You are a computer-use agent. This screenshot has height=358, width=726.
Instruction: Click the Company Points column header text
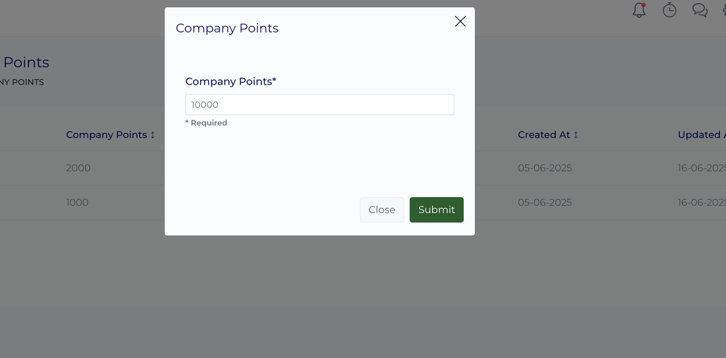click(106, 135)
